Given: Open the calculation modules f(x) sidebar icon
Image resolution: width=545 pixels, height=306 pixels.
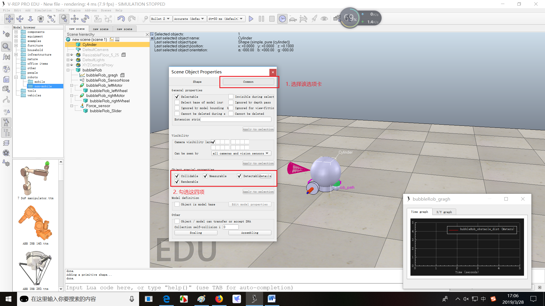Looking at the screenshot, I should coord(6,57).
